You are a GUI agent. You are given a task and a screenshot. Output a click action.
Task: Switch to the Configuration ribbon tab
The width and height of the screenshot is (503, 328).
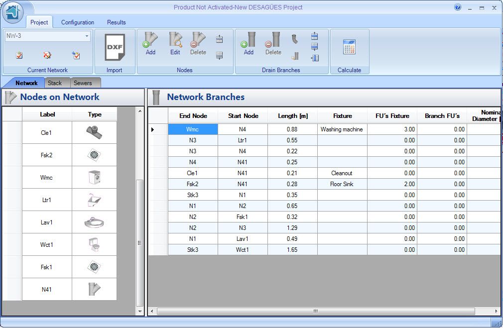pos(78,22)
